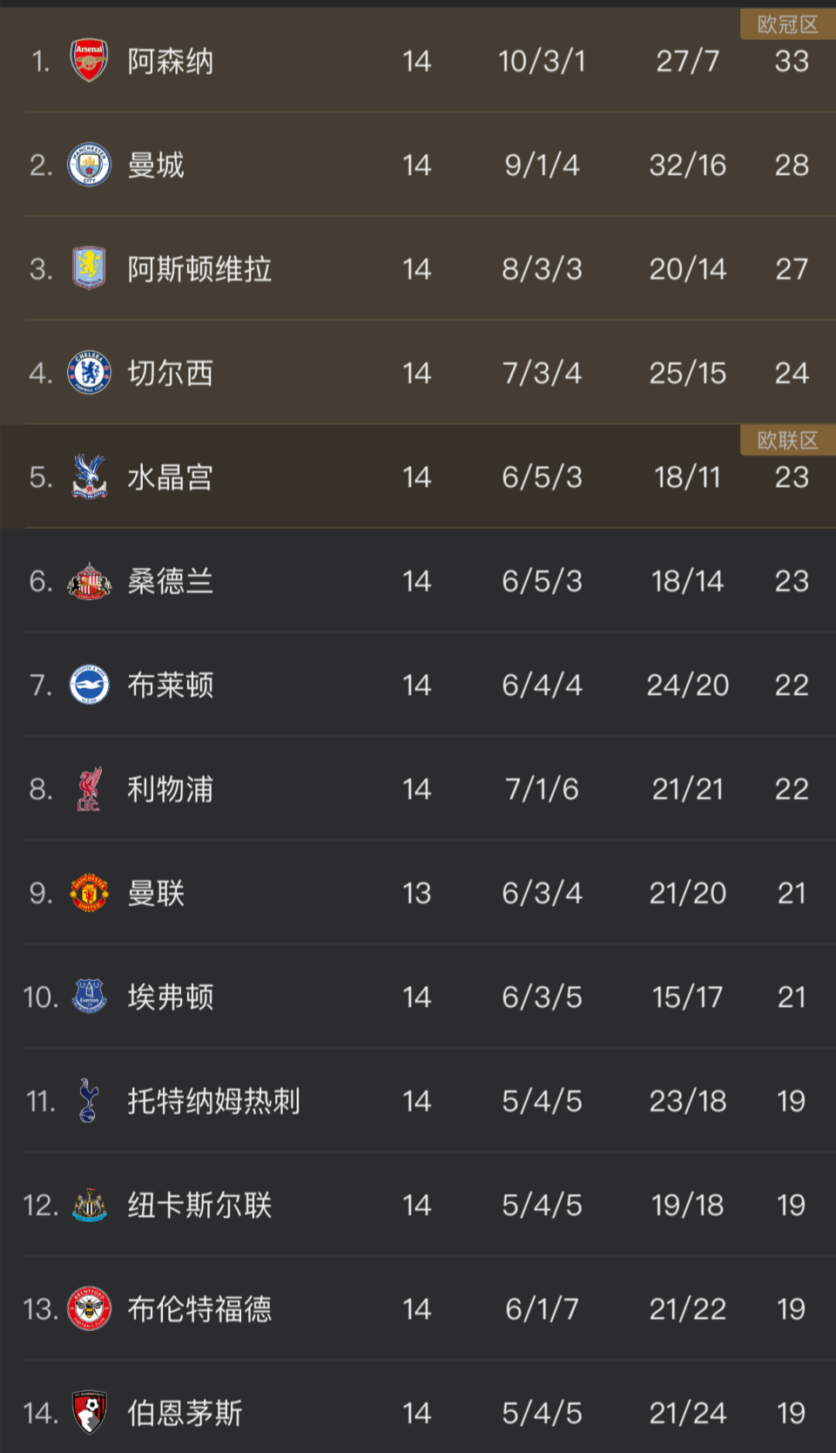Click the Everton club badge
This screenshot has height=1453, width=836.
click(x=89, y=997)
